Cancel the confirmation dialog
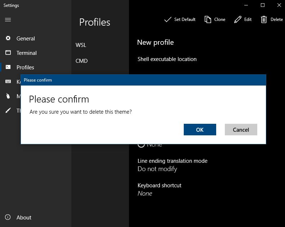Image resolution: width=285 pixels, height=227 pixels. [241, 130]
